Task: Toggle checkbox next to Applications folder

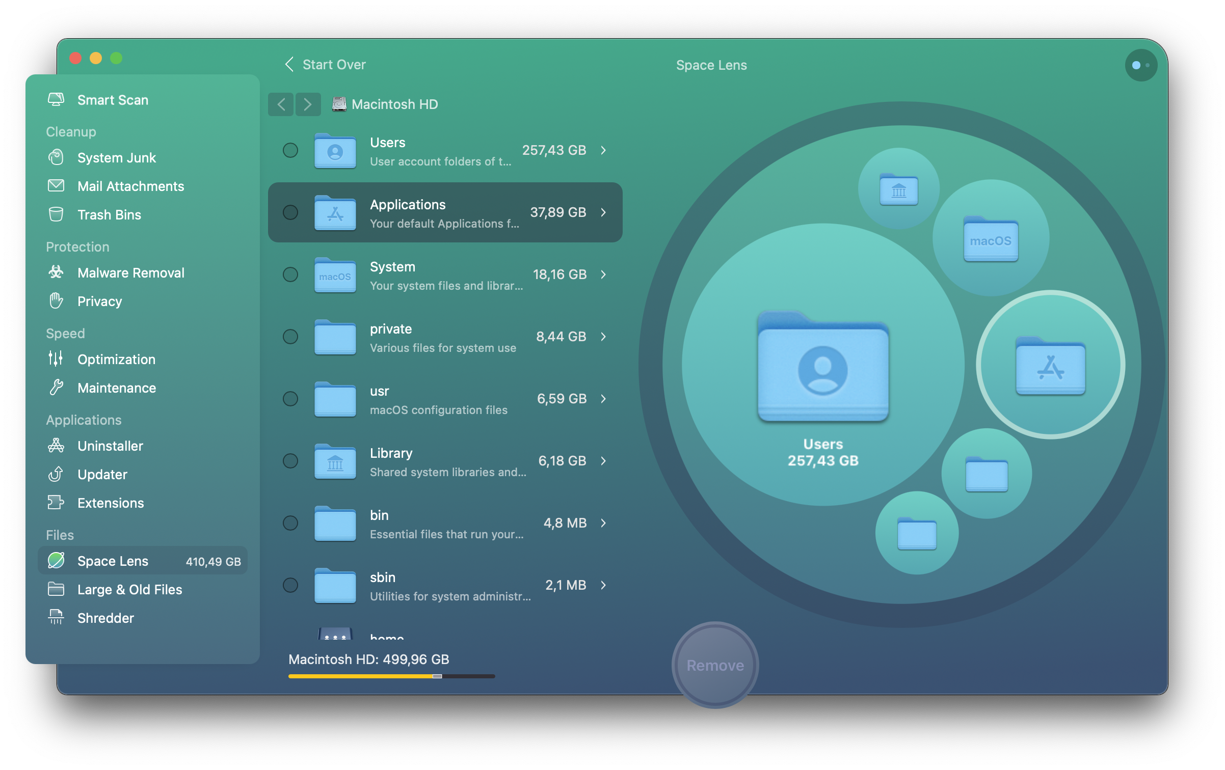Action: pyautogui.click(x=290, y=211)
